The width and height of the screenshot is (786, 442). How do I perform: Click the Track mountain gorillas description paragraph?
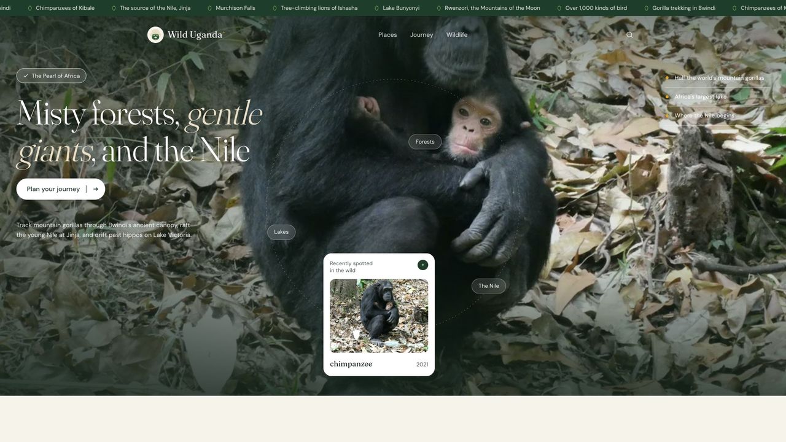coord(104,230)
